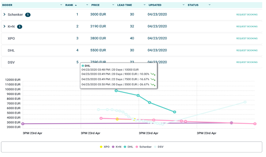The height and width of the screenshot is (157, 266).
Task: Click the 3800 EUR price cell
Action: [x=98, y=38]
